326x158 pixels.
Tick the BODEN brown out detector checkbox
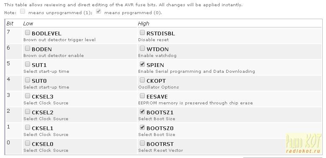coord(28,49)
